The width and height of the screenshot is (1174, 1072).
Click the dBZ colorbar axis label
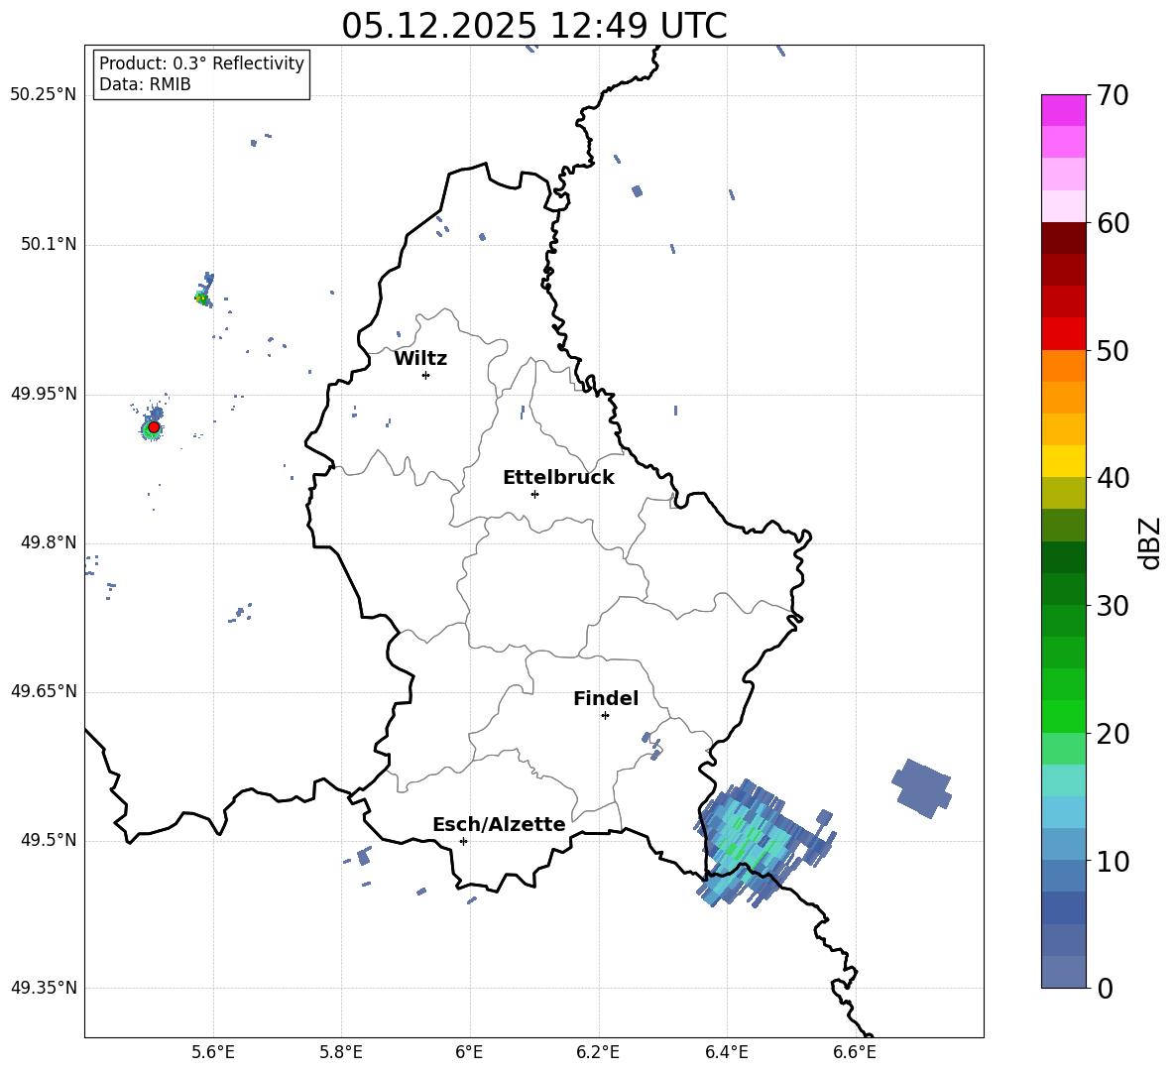pos(1149,542)
